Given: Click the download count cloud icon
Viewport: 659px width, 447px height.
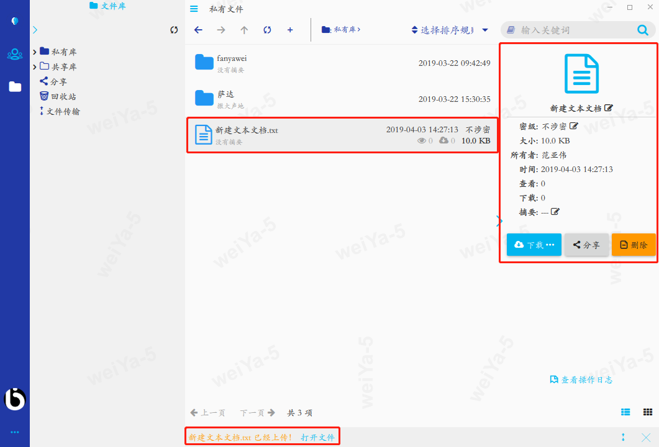Looking at the screenshot, I should 444,140.
